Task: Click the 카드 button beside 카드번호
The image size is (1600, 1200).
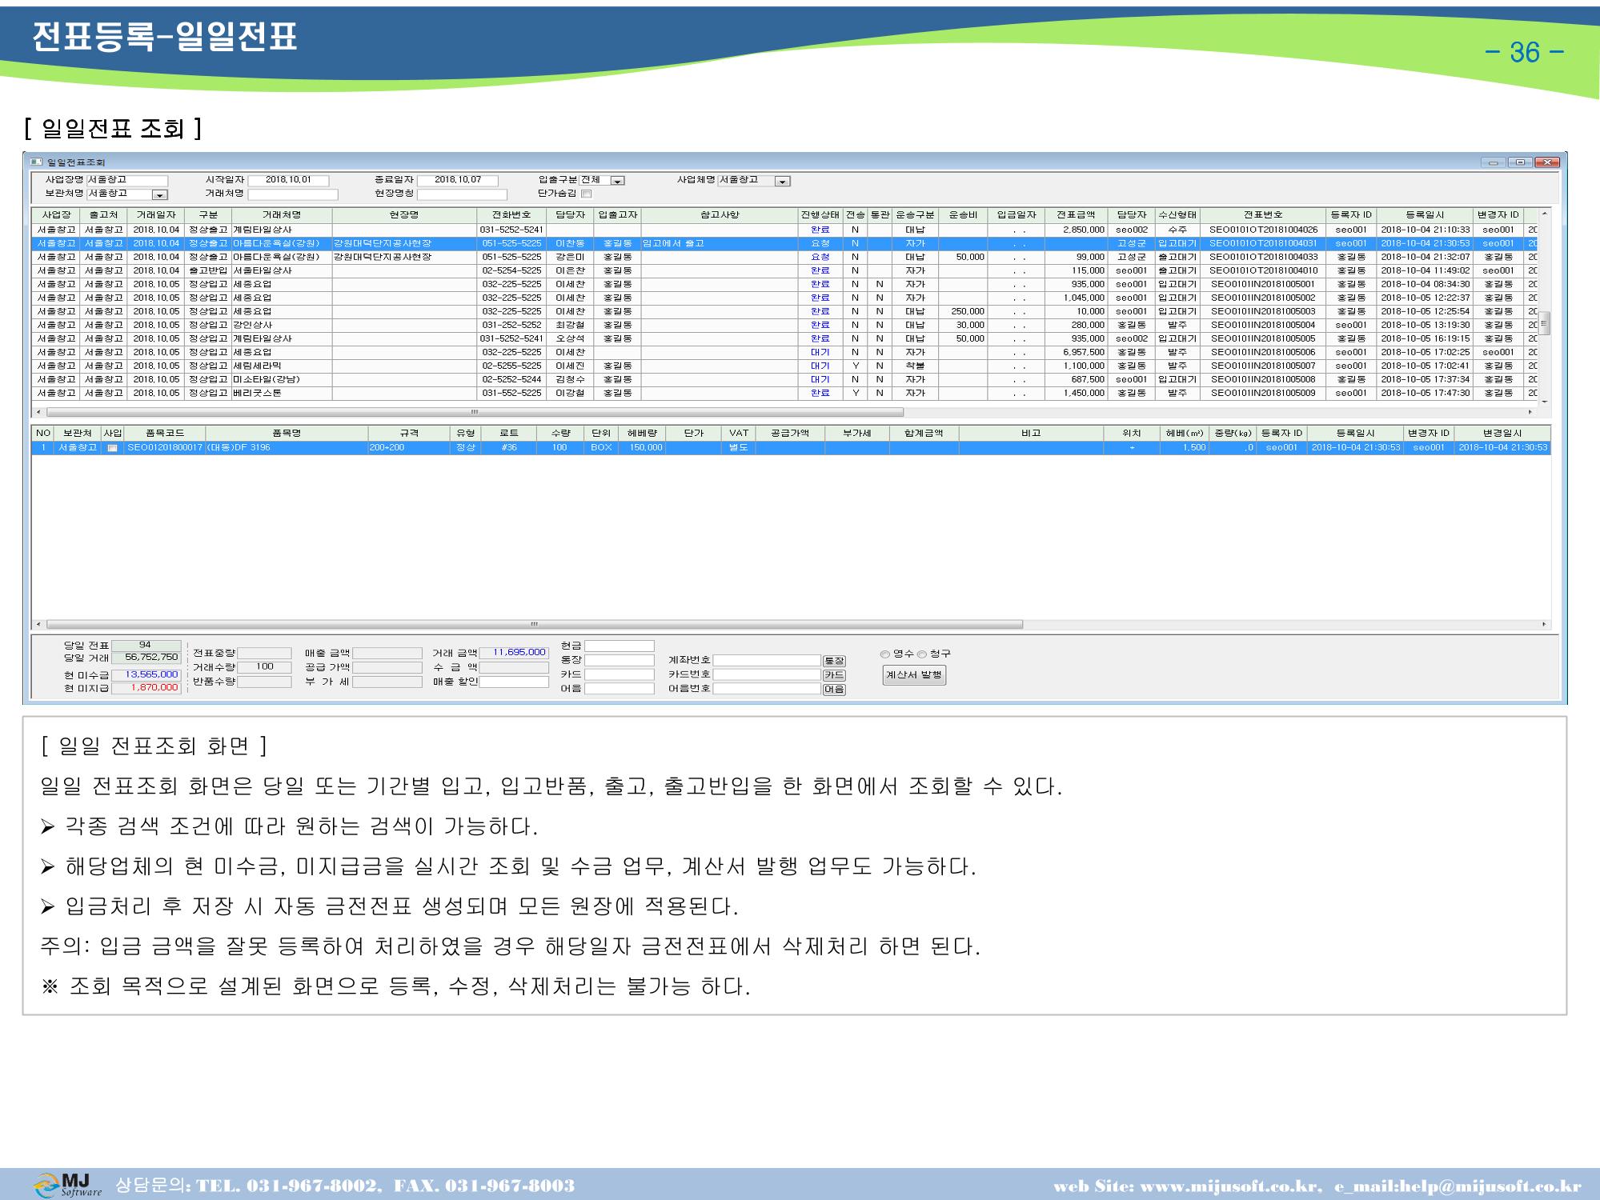Action: click(x=834, y=675)
